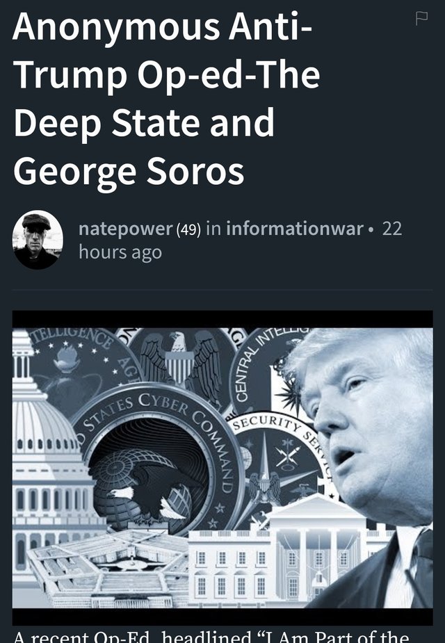This screenshot has width=445, height=643.
Task: View the author reputation score (49)
Action: pos(188,229)
